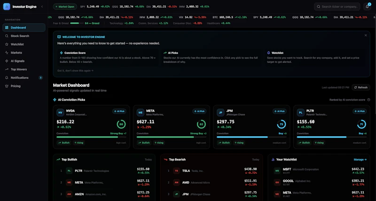Click the Stock Search magnifier icon

click(x=7, y=36)
